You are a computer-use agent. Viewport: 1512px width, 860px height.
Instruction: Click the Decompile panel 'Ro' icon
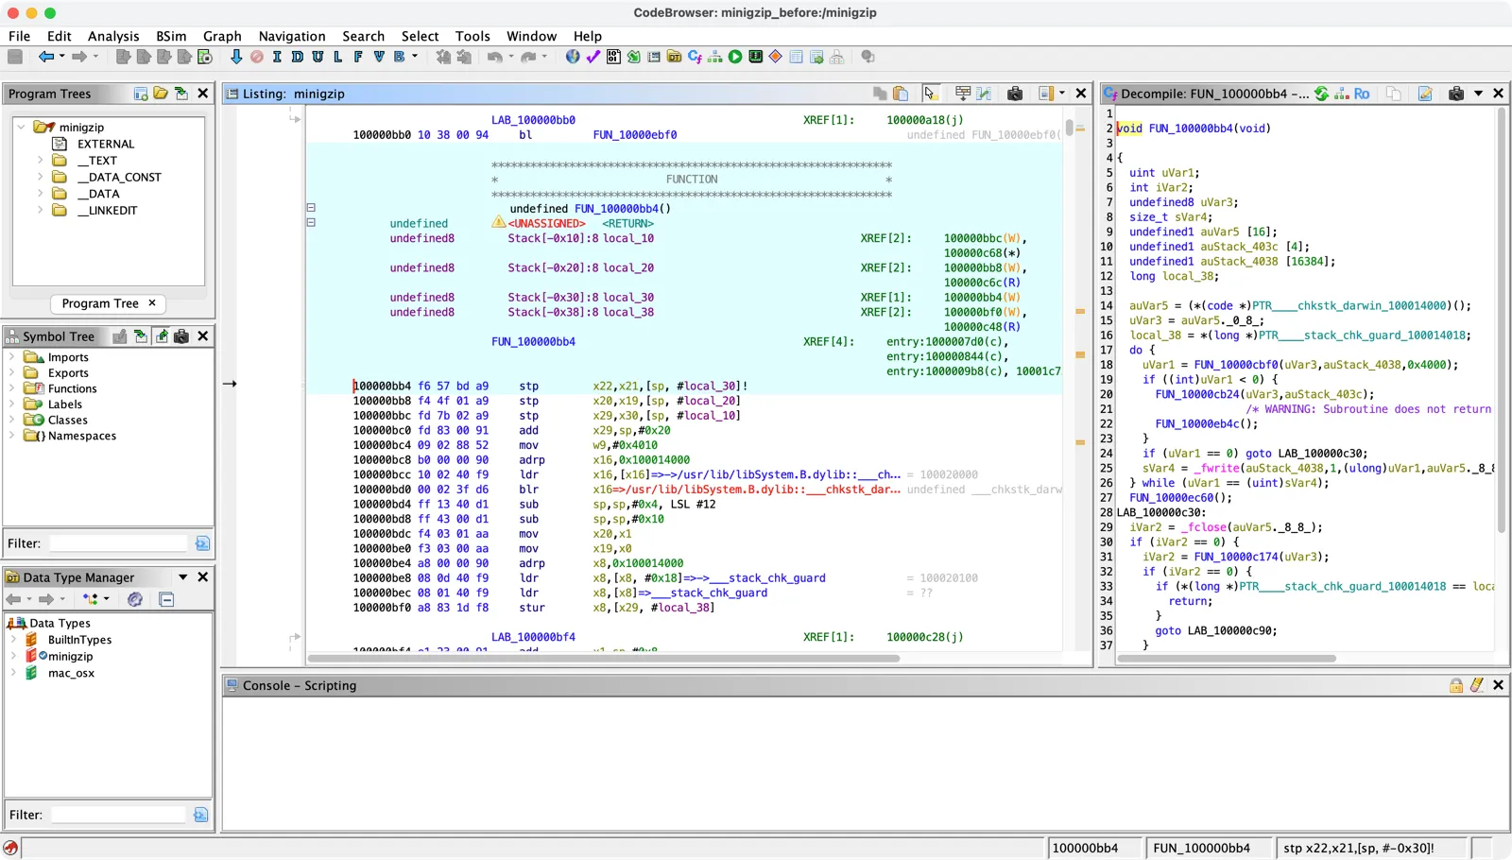click(1362, 94)
